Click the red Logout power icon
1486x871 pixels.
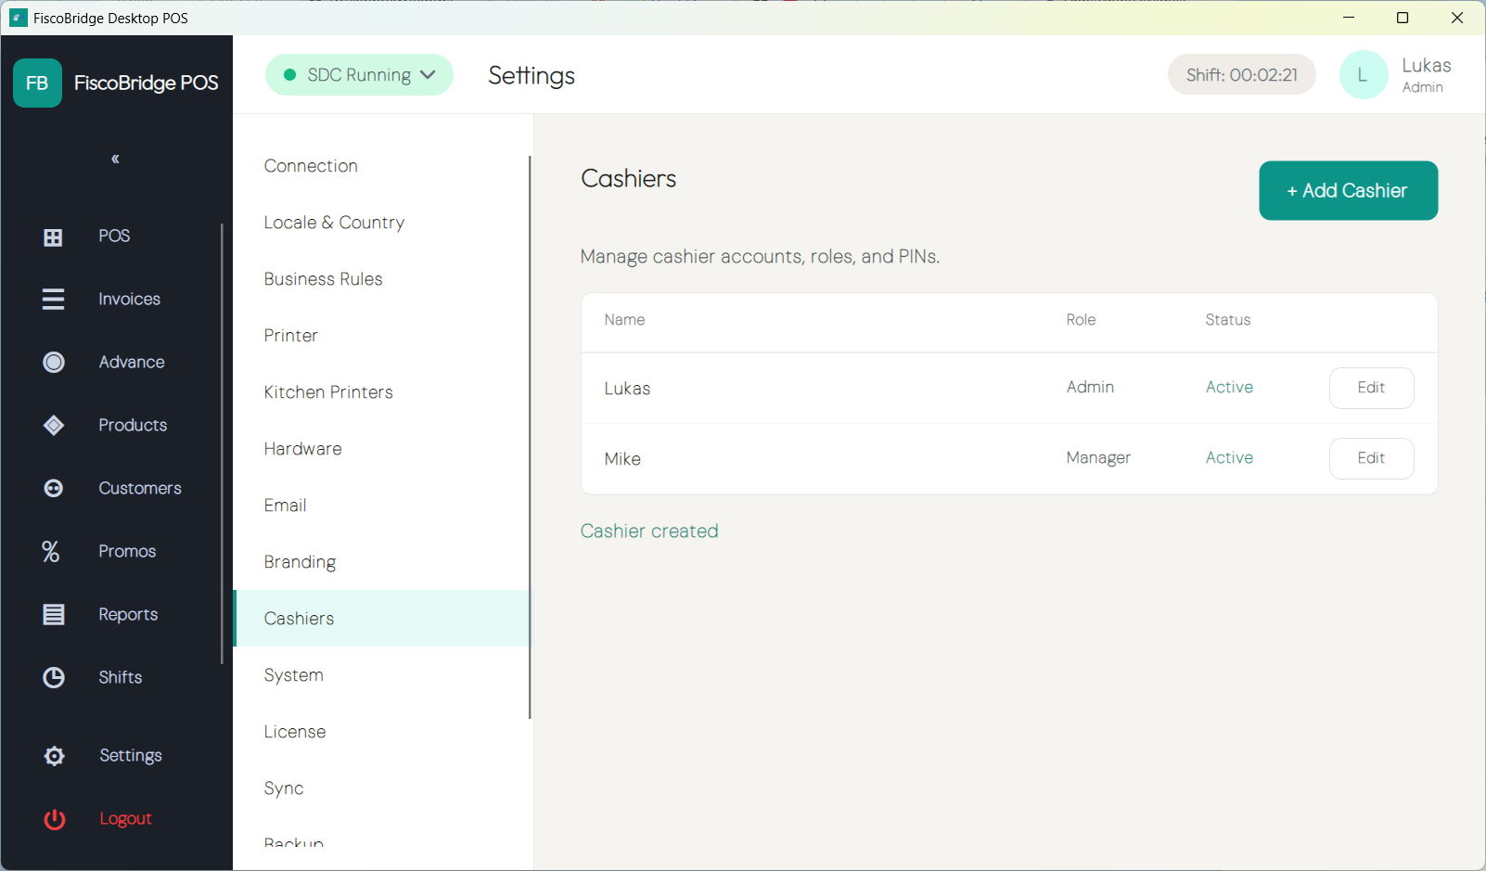(x=55, y=819)
